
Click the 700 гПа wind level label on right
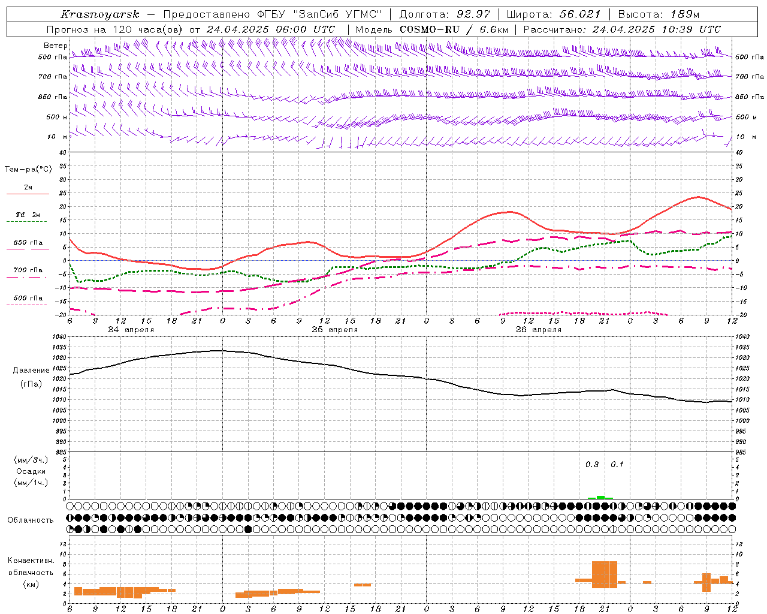[x=749, y=77]
